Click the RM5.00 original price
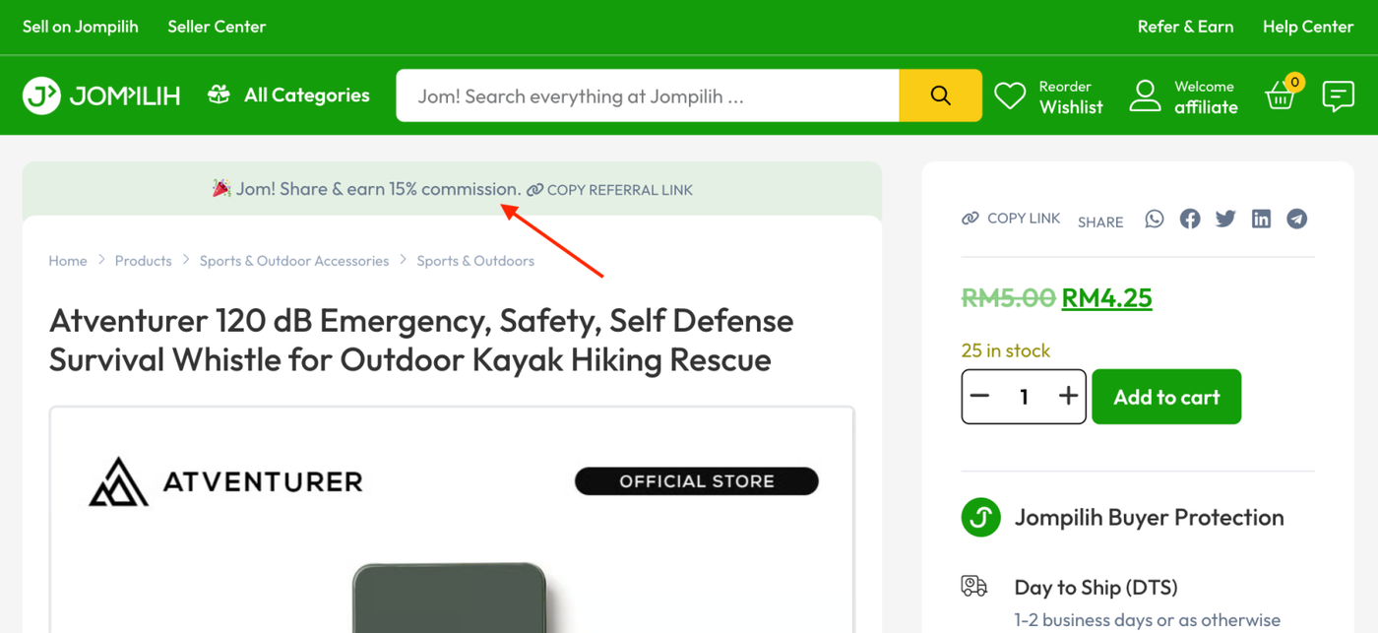1378x633 pixels. [1008, 297]
